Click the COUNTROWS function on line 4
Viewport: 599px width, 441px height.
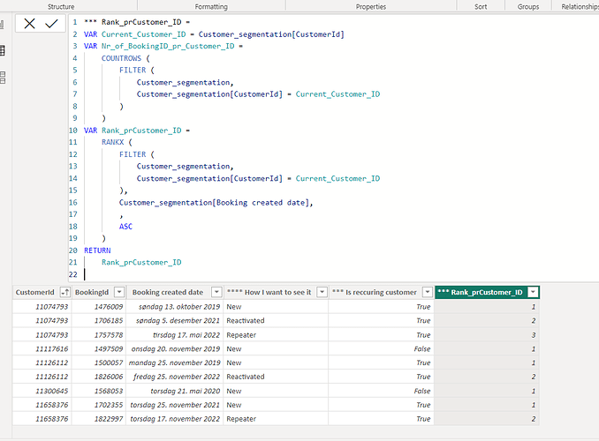point(121,58)
